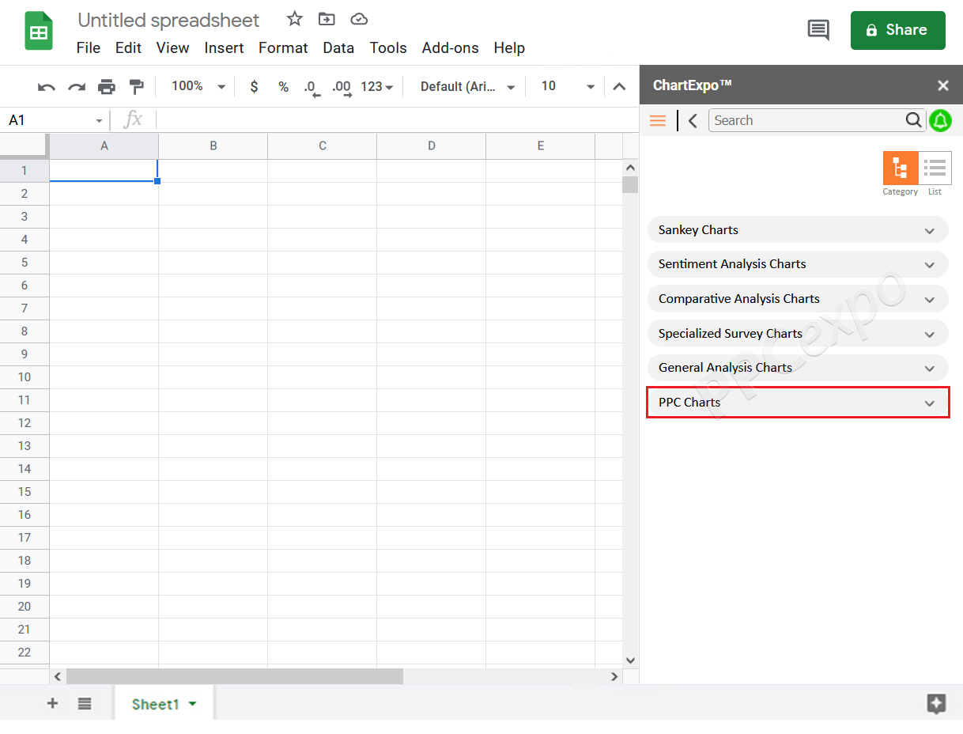This screenshot has height=734, width=963.
Task: Click the search magnifier in ChartExpo
Action: tap(913, 120)
